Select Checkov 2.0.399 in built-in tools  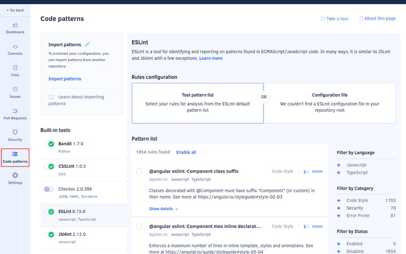click(x=84, y=193)
